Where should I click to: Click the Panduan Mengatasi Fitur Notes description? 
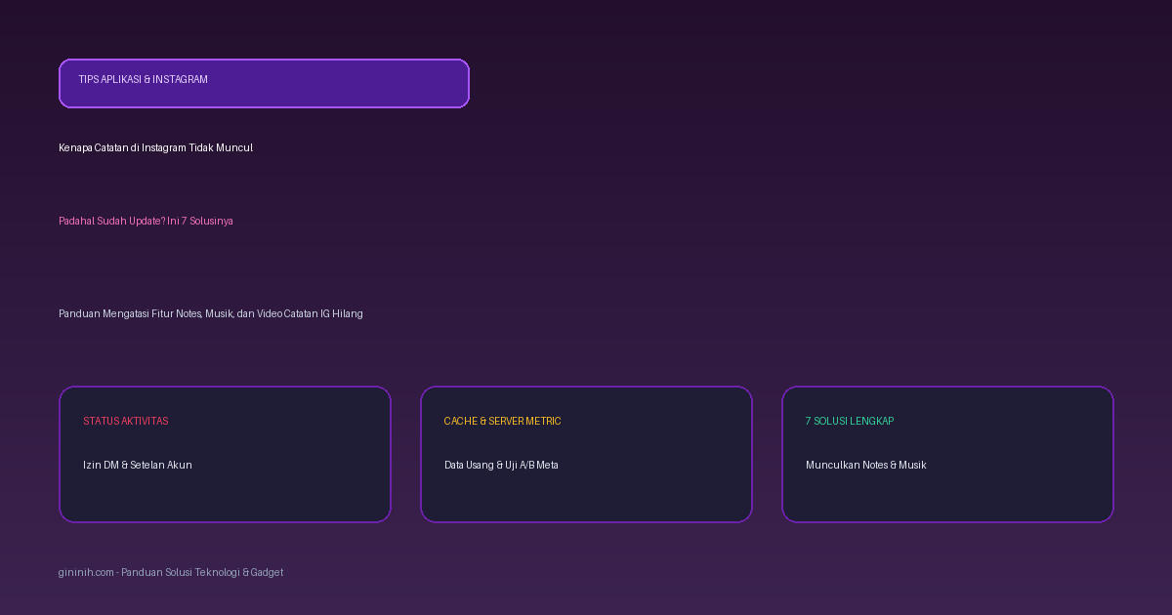pos(210,313)
